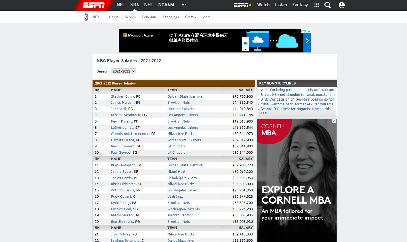Open the NBA Schedule tab
The width and height of the screenshot is (407, 242).
[149, 17]
